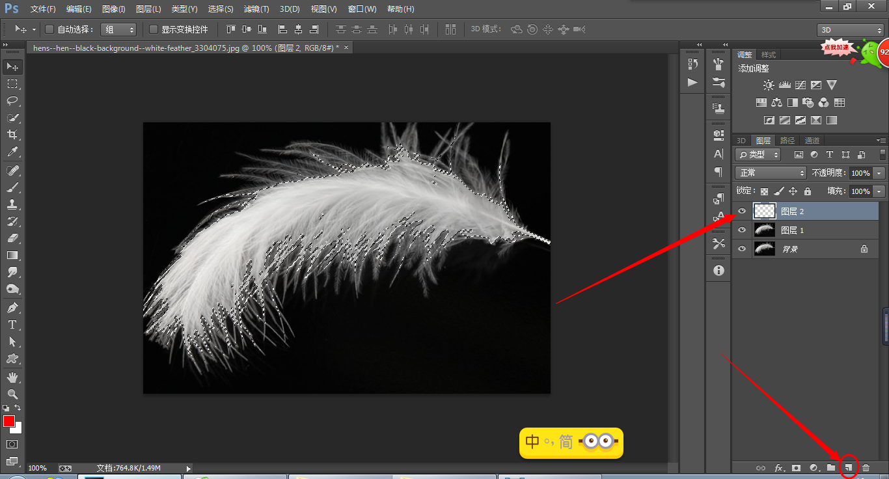
Task: Switch to the 通道 tab
Action: pyautogui.click(x=812, y=140)
